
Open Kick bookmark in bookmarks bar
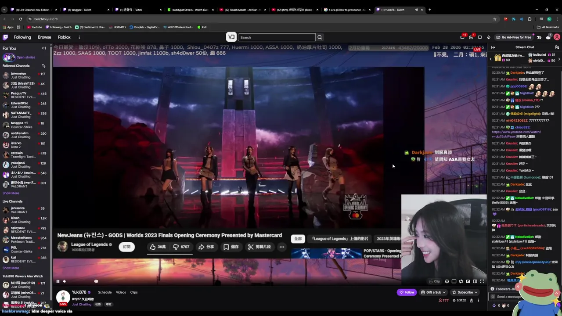(x=202, y=27)
